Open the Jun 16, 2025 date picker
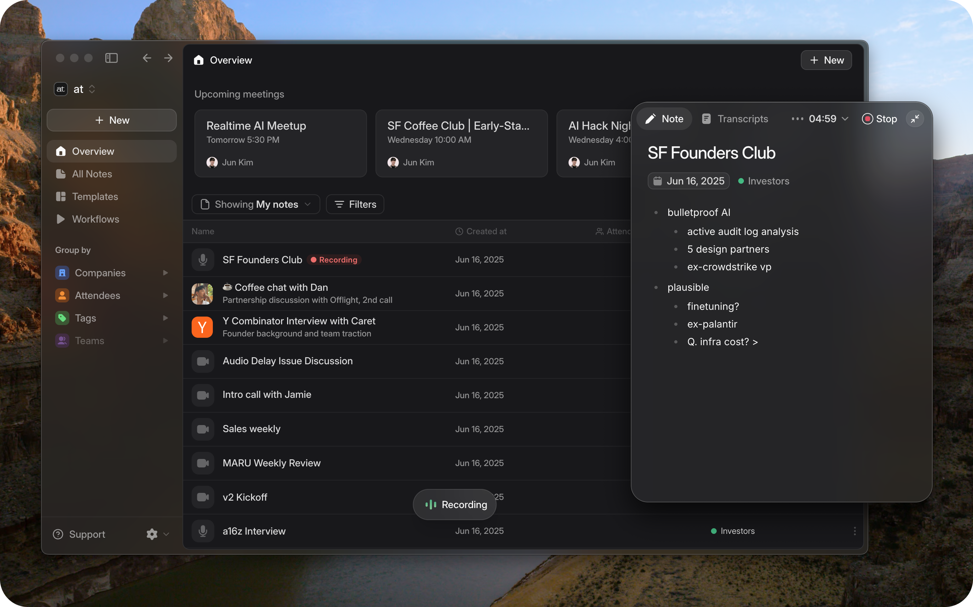Image resolution: width=973 pixels, height=607 pixels. click(x=689, y=181)
